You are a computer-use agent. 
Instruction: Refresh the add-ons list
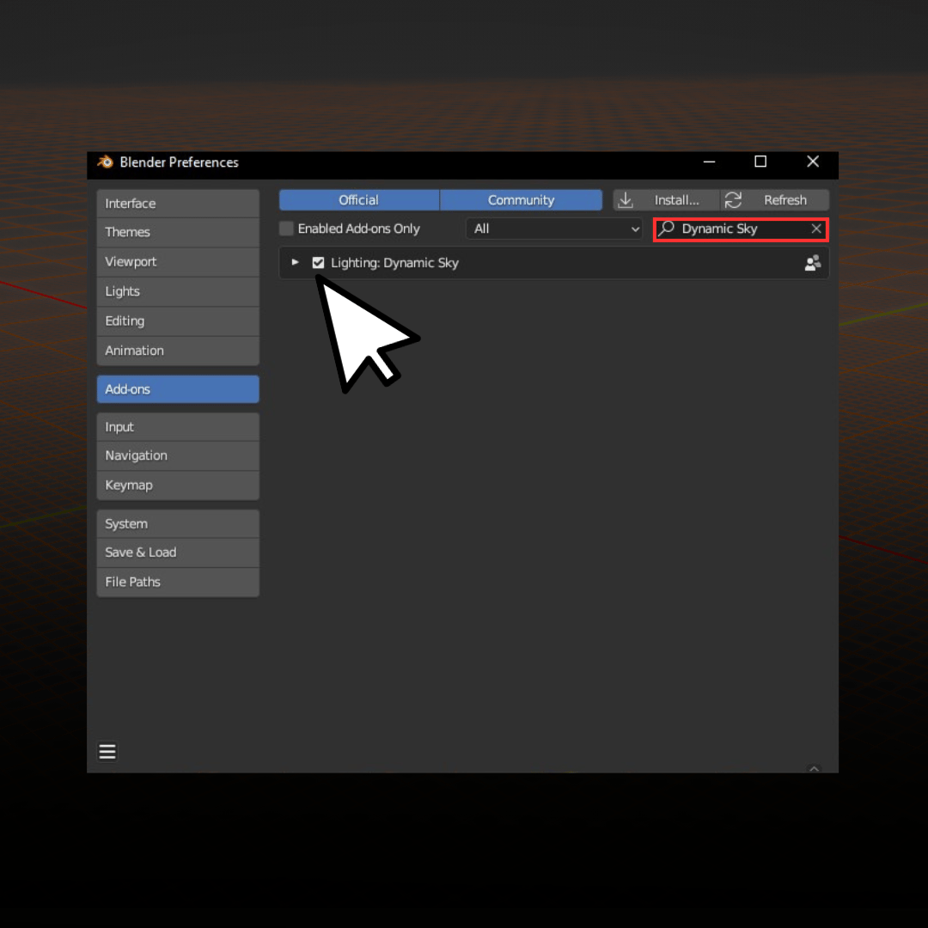(775, 200)
